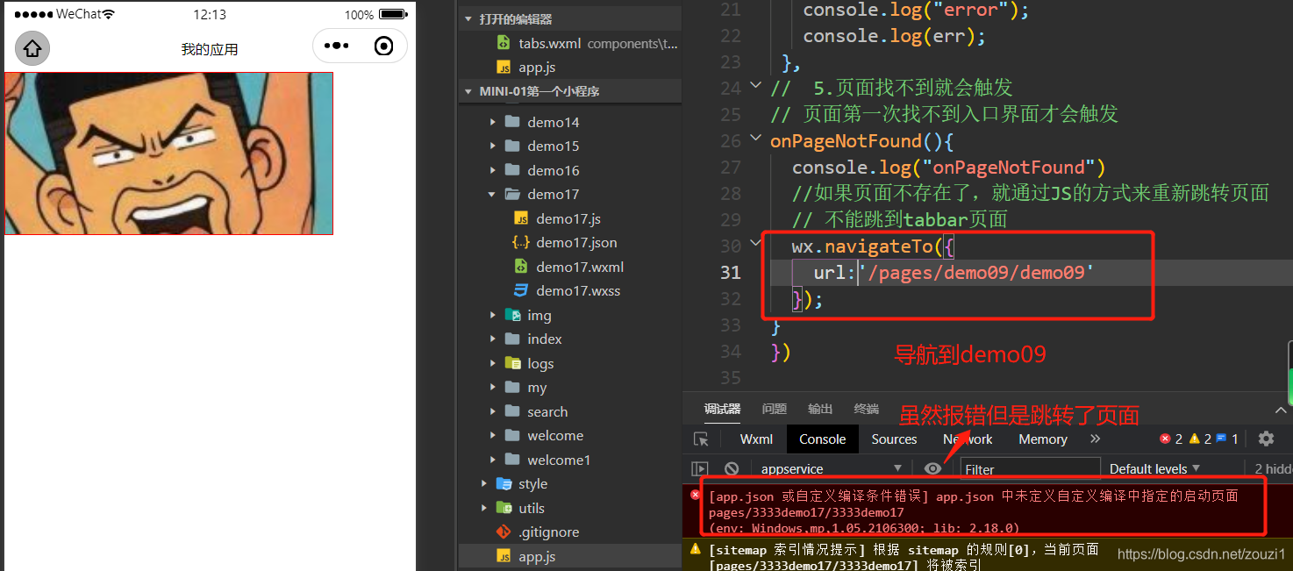Open the Wxml devtools tab
The height and width of the screenshot is (571, 1293).
click(x=756, y=439)
